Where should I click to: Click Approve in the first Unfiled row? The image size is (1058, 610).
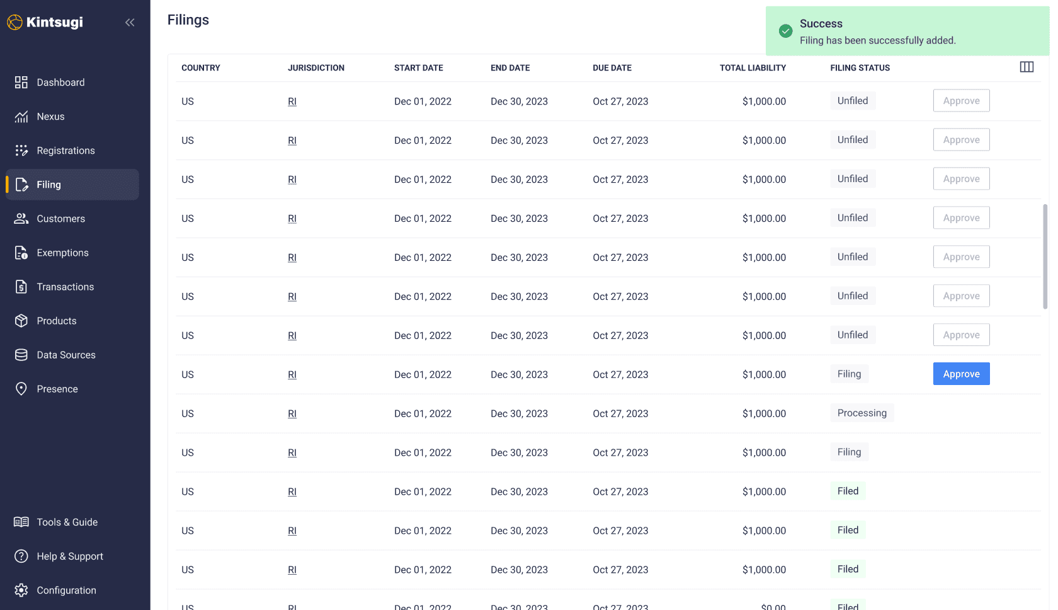point(961,101)
